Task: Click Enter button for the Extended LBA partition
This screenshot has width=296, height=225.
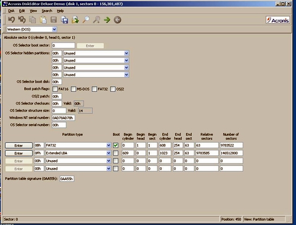Action: (19, 153)
